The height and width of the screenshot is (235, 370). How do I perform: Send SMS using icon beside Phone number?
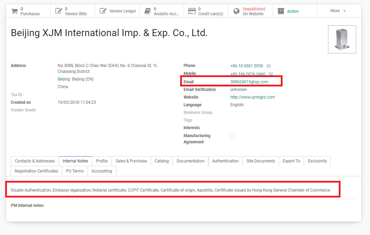tap(269, 66)
